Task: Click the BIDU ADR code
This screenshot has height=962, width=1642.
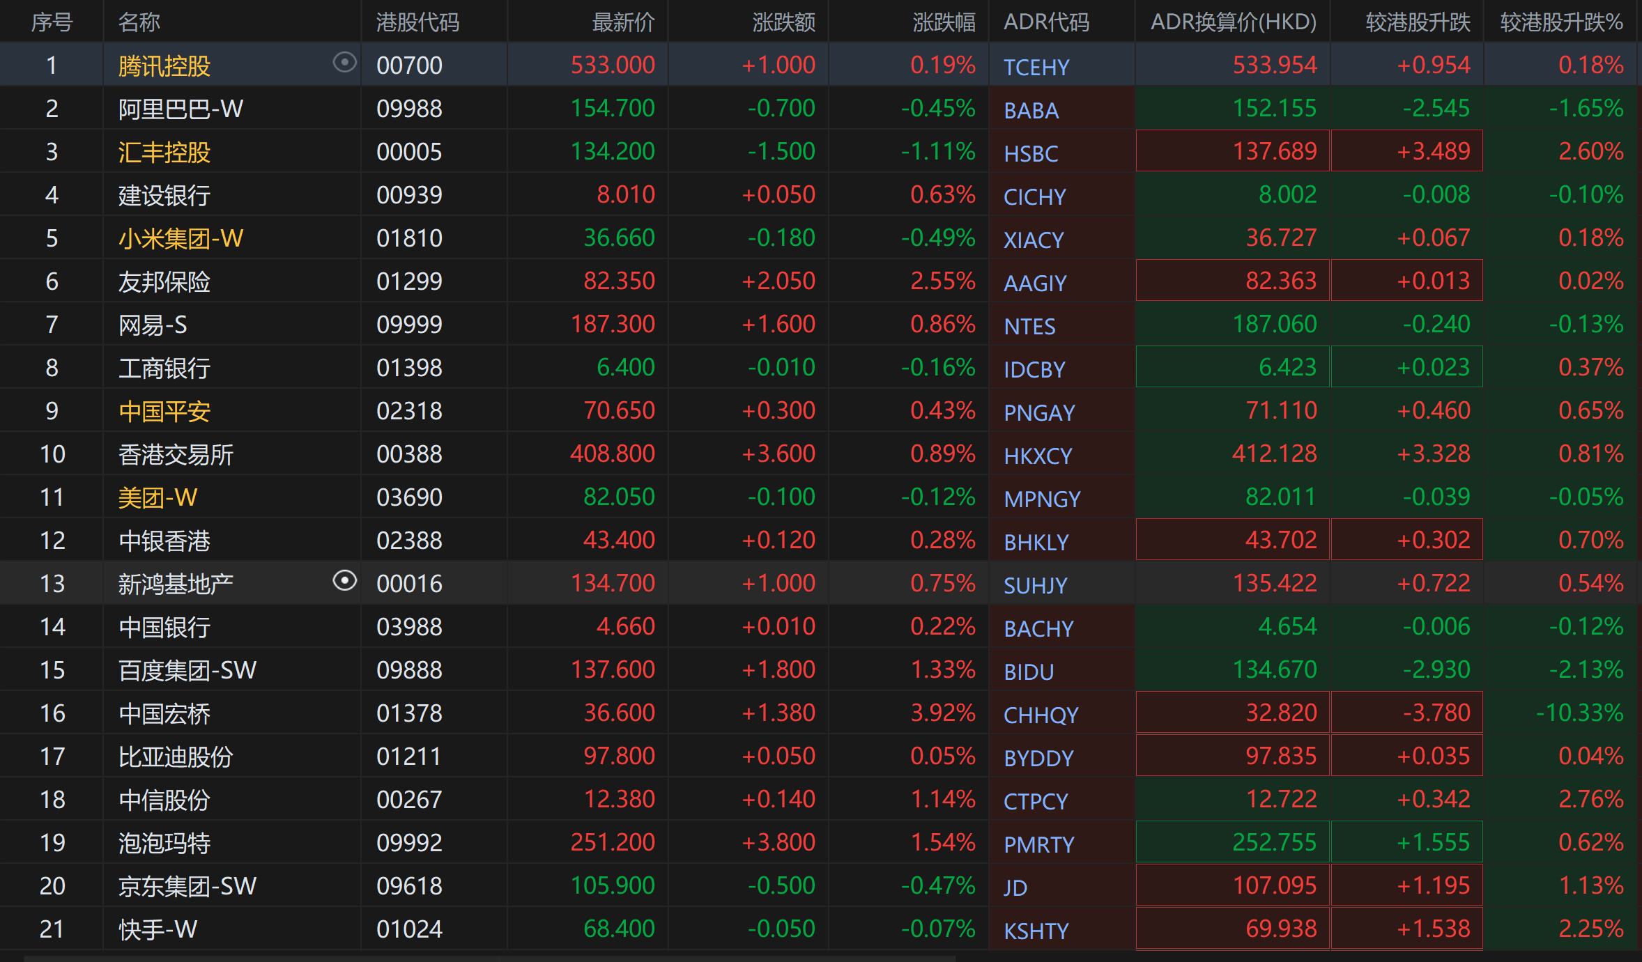Action: [x=1028, y=672]
